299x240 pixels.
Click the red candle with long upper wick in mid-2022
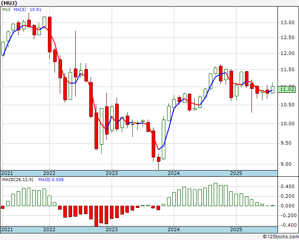tap(76, 73)
